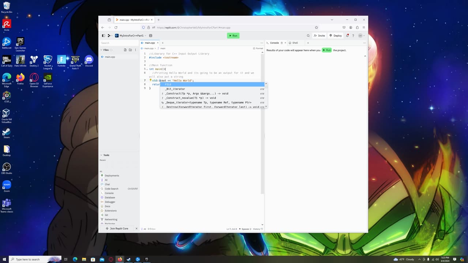The height and width of the screenshot is (263, 468).
Task: Open the Extensions tool
Action: pyautogui.click(x=119, y=211)
